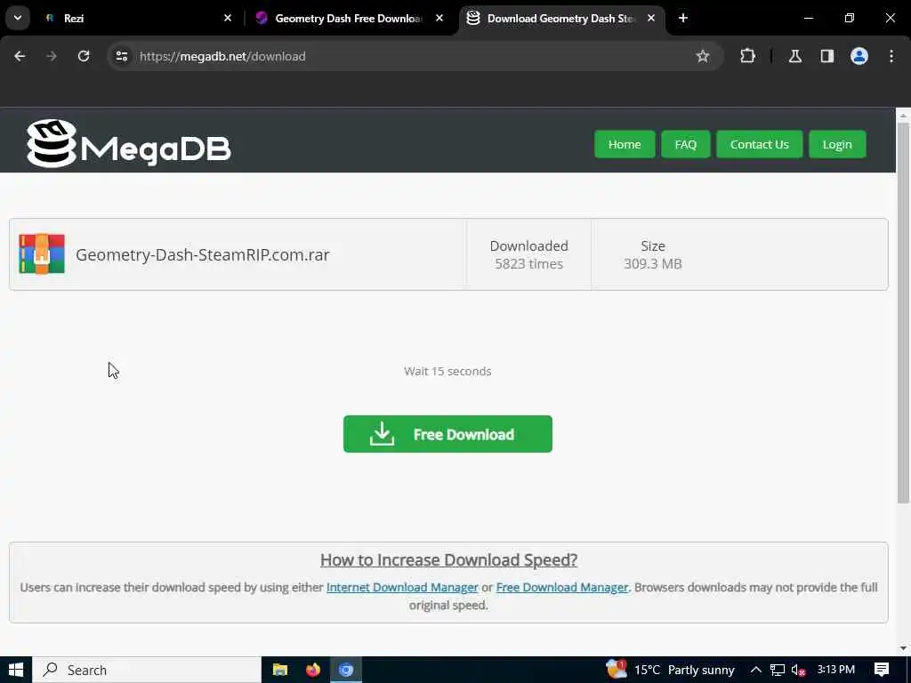Click the Size 309.3 MB text
Screen dimensions: 911x683
[652, 254]
